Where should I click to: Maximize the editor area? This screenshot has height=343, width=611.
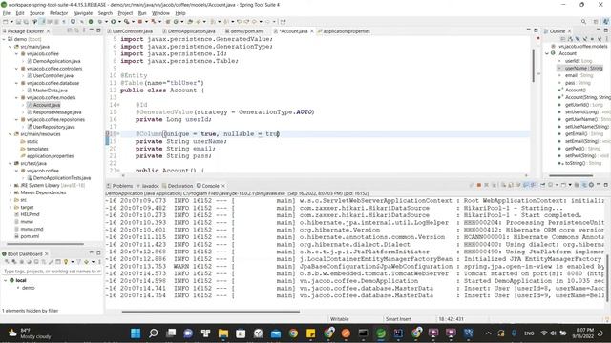536,30
